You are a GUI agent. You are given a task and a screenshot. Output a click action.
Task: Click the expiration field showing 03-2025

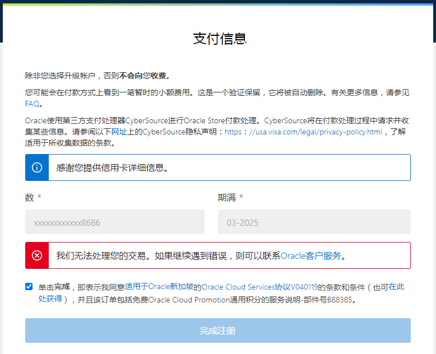click(x=314, y=222)
